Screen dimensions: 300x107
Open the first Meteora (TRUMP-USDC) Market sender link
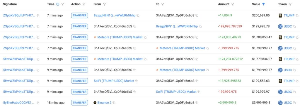click(120, 37)
